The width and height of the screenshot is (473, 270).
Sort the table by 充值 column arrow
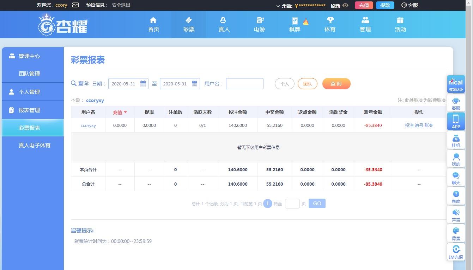(x=125, y=112)
